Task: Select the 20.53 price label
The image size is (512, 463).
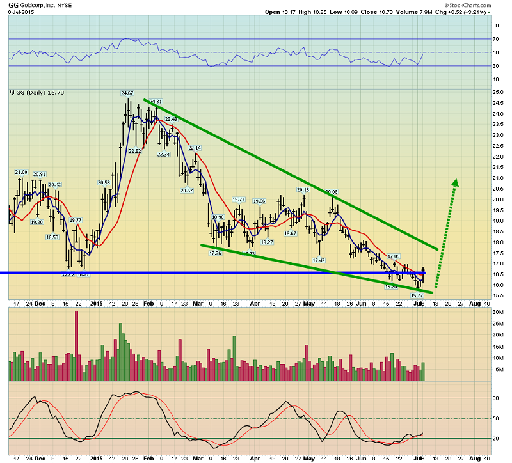Action: [x=104, y=182]
